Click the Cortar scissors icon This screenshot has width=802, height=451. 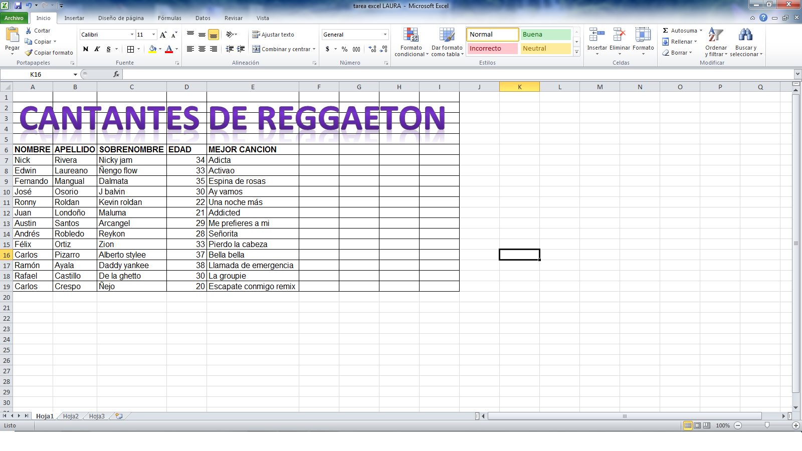coord(29,31)
